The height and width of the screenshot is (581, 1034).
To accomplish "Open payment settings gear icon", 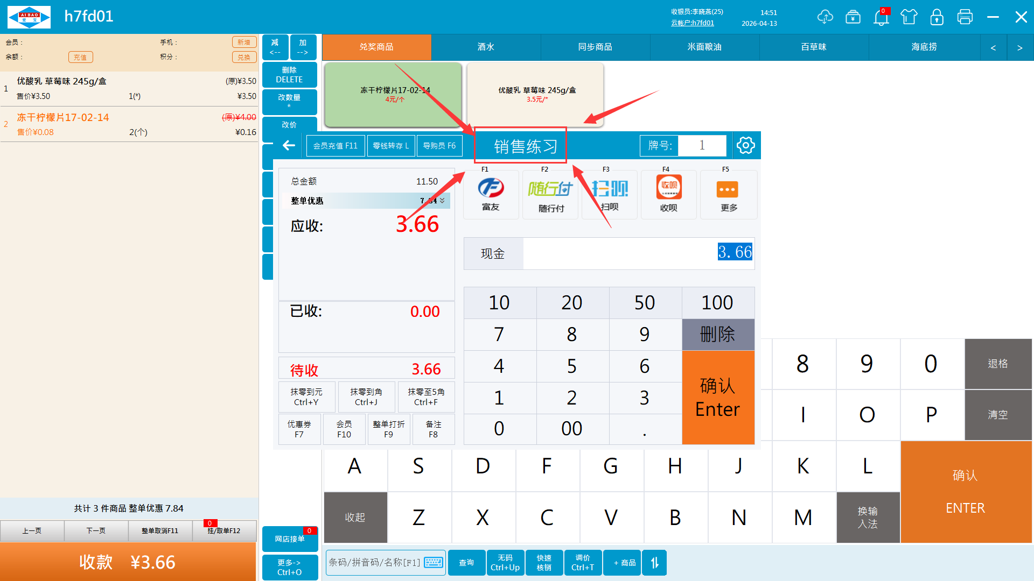I will [x=746, y=145].
